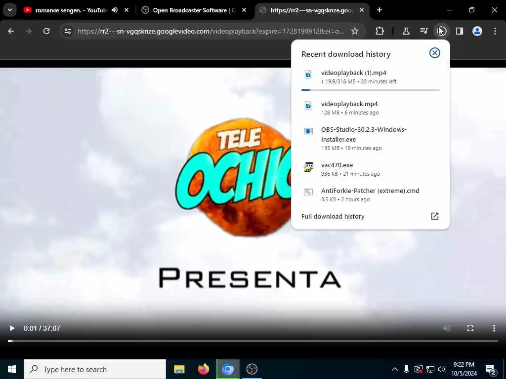
Task: Open the clock showing 9:22 PM
Action: click(x=464, y=369)
